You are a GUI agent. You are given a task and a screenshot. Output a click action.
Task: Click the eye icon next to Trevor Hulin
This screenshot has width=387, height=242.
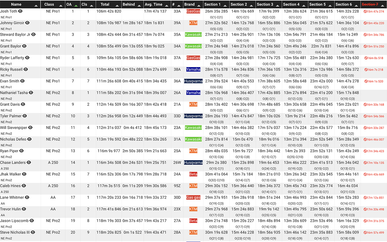(x=25, y=209)
